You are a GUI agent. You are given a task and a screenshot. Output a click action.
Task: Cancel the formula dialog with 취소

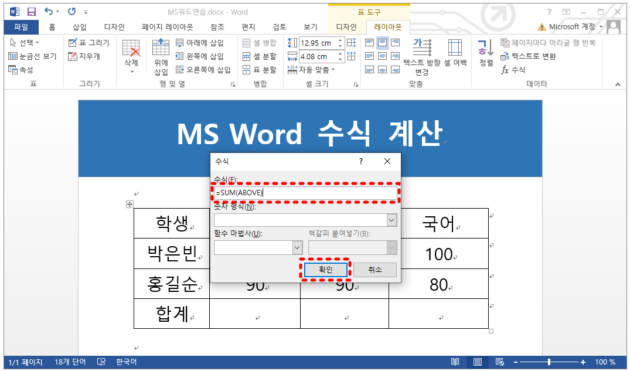(x=375, y=270)
